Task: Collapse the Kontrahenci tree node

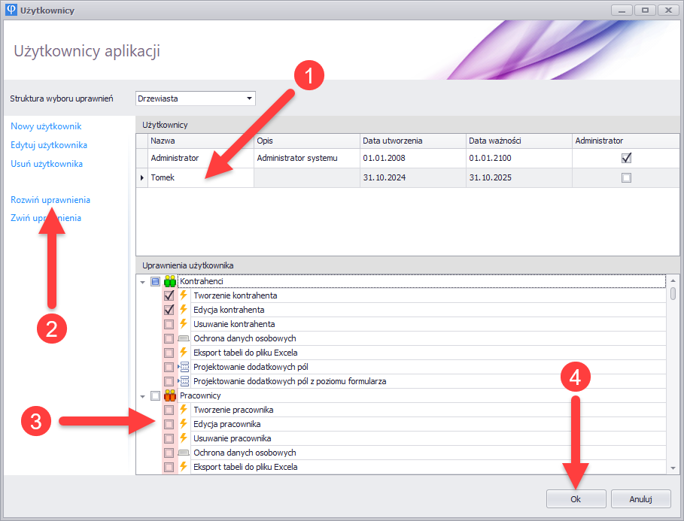Action: click(143, 282)
